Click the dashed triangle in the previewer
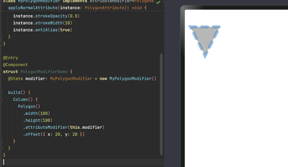The image size is (288, 167). 205,42
